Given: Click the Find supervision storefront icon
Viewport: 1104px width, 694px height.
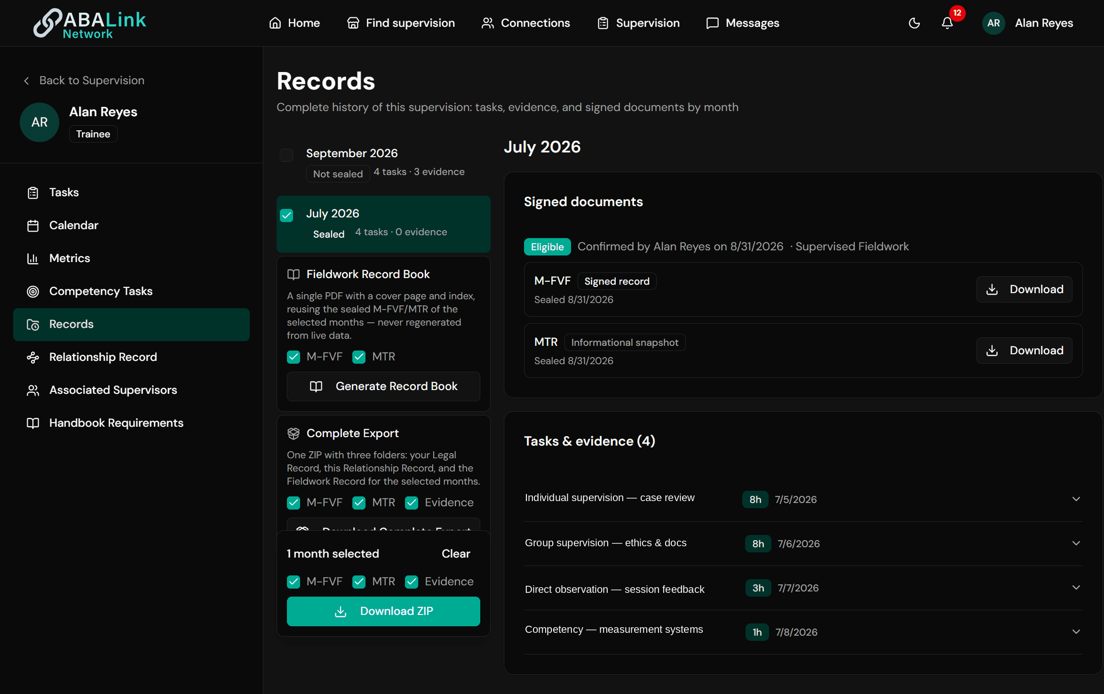Looking at the screenshot, I should (x=353, y=23).
